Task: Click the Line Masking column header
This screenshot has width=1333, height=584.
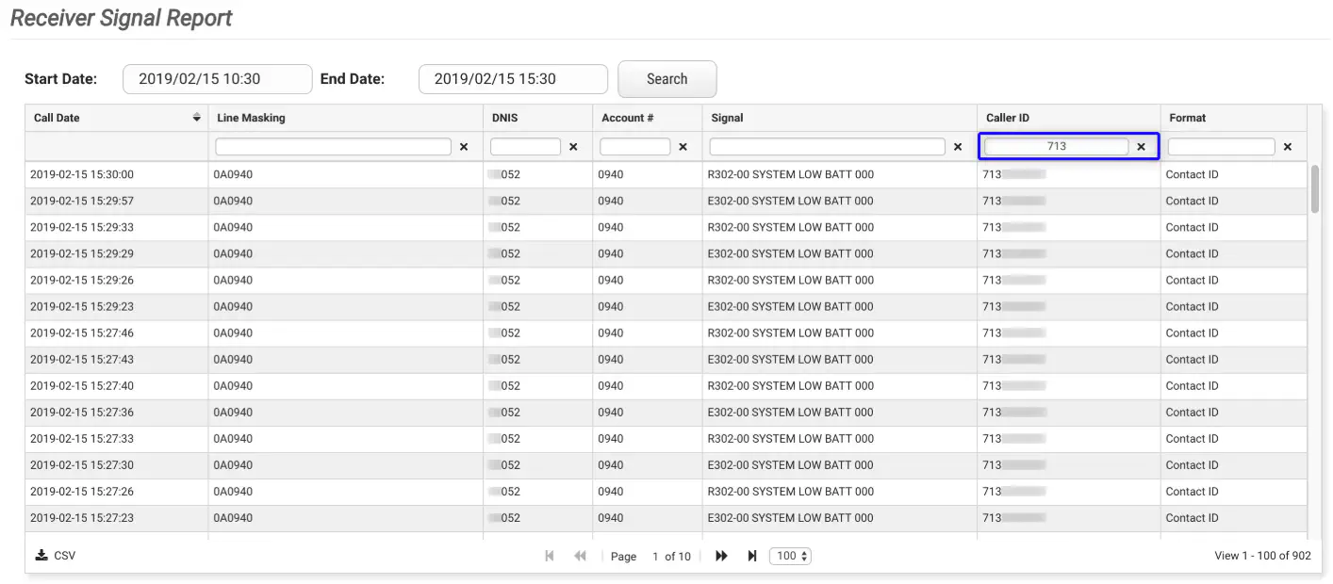Action: [346, 118]
